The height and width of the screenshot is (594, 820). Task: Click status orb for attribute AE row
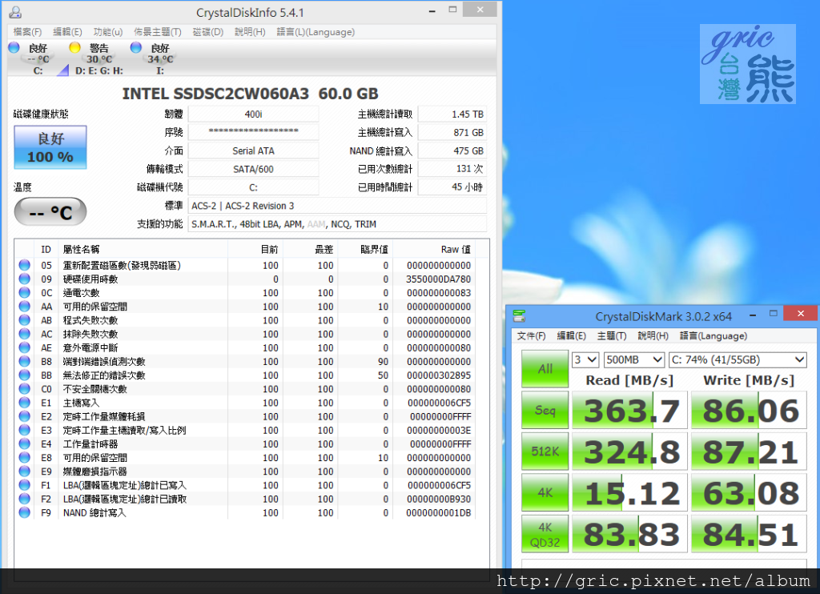pyautogui.click(x=25, y=347)
